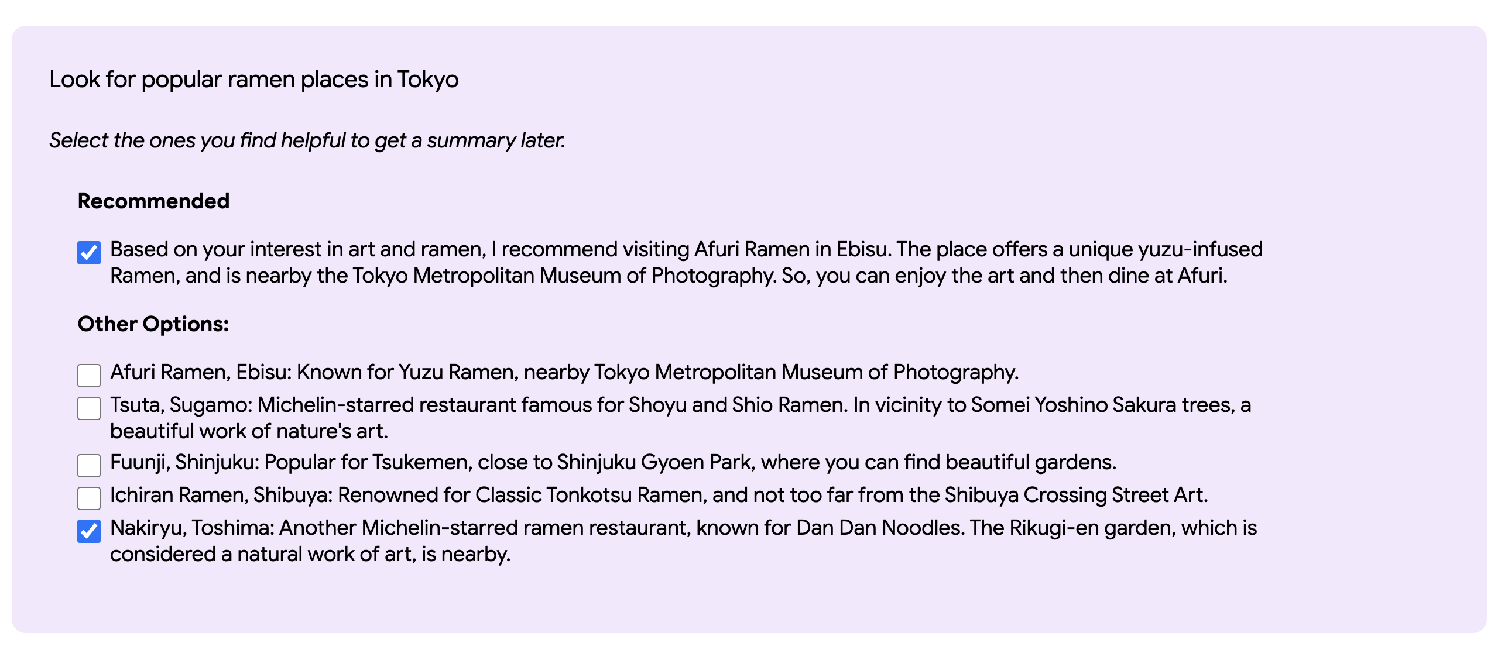Click the 'Other Options:' section heading
1508x667 pixels.
tap(153, 324)
